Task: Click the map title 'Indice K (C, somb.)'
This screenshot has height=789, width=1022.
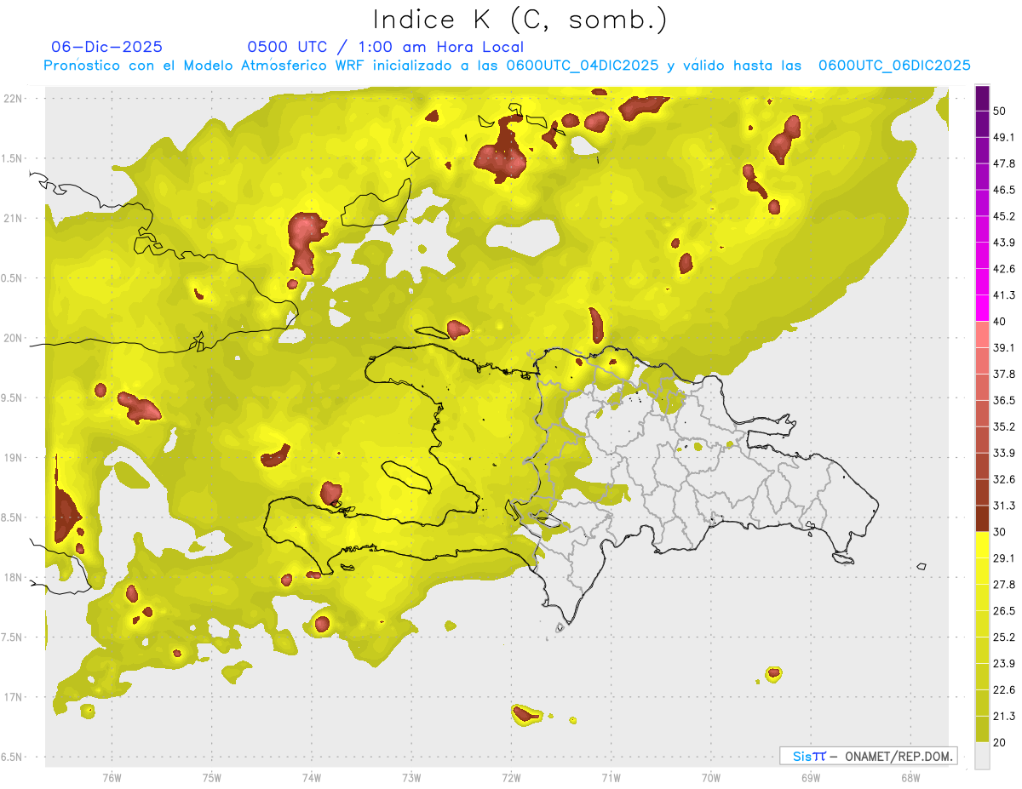Action: click(x=520, y=20)
